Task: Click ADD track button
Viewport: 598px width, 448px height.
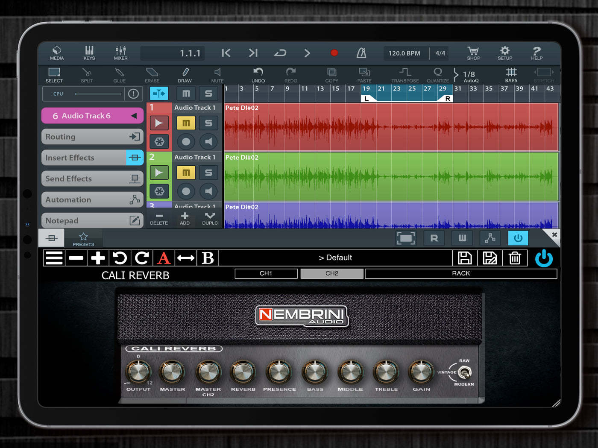Action: coord(185,219)
